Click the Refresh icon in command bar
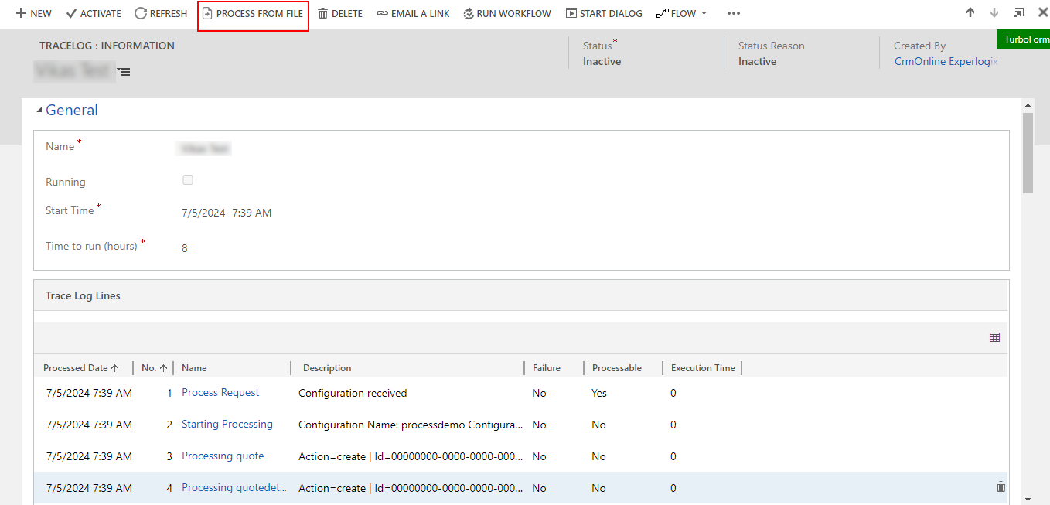This screenshot has height=505, width=1050. point(140,13)
